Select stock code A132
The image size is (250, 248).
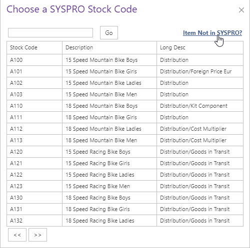click(x=16, y=221)
